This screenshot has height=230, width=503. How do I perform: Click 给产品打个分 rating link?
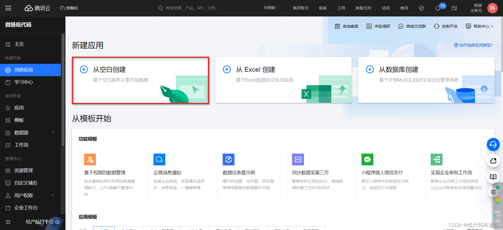coord(42,222)
